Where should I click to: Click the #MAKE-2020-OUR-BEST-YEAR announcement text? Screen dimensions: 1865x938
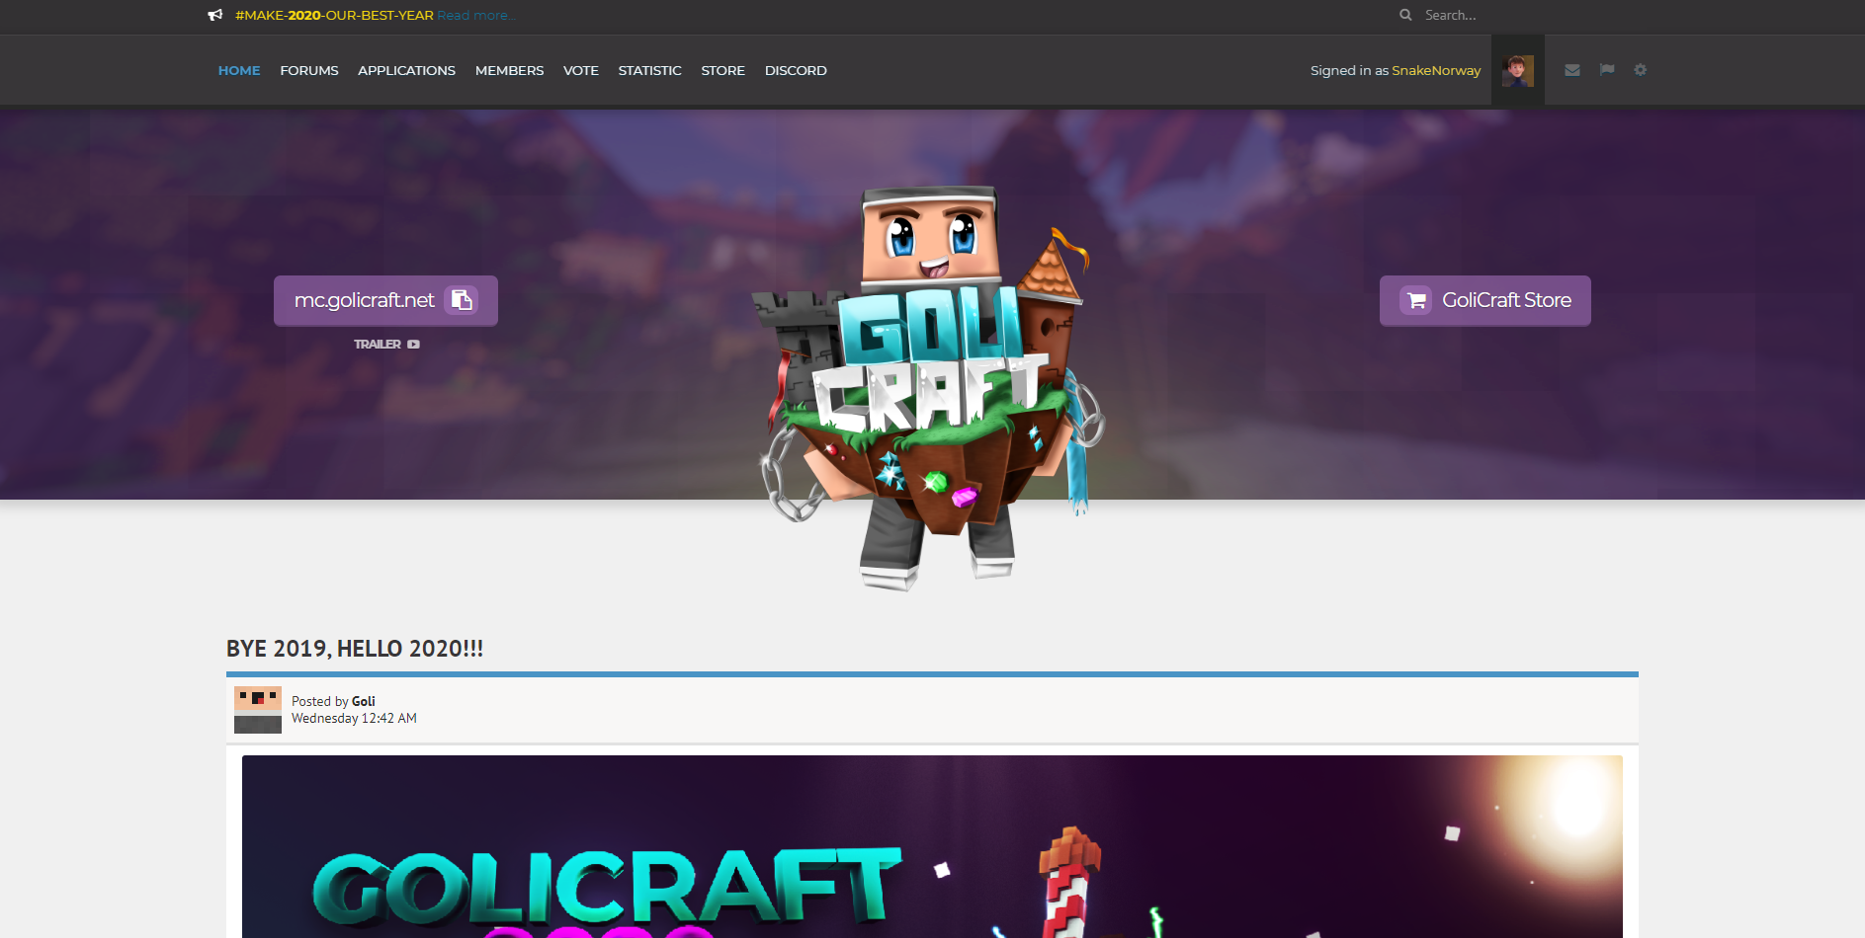334,16
